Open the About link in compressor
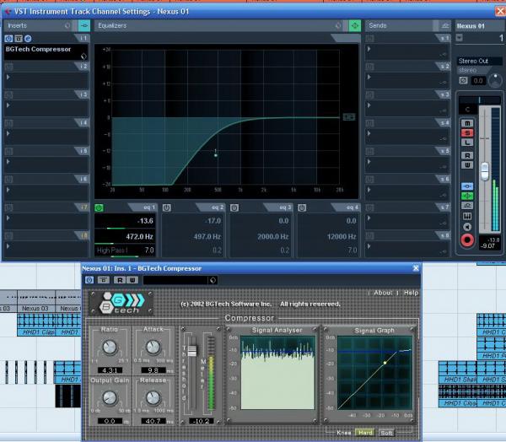Screen dimensions: 506x442 click(x=383, y=293)
